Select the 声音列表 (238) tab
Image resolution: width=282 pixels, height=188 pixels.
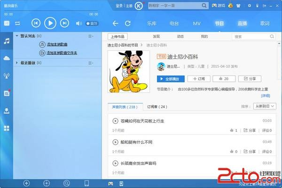click(125, 107)
